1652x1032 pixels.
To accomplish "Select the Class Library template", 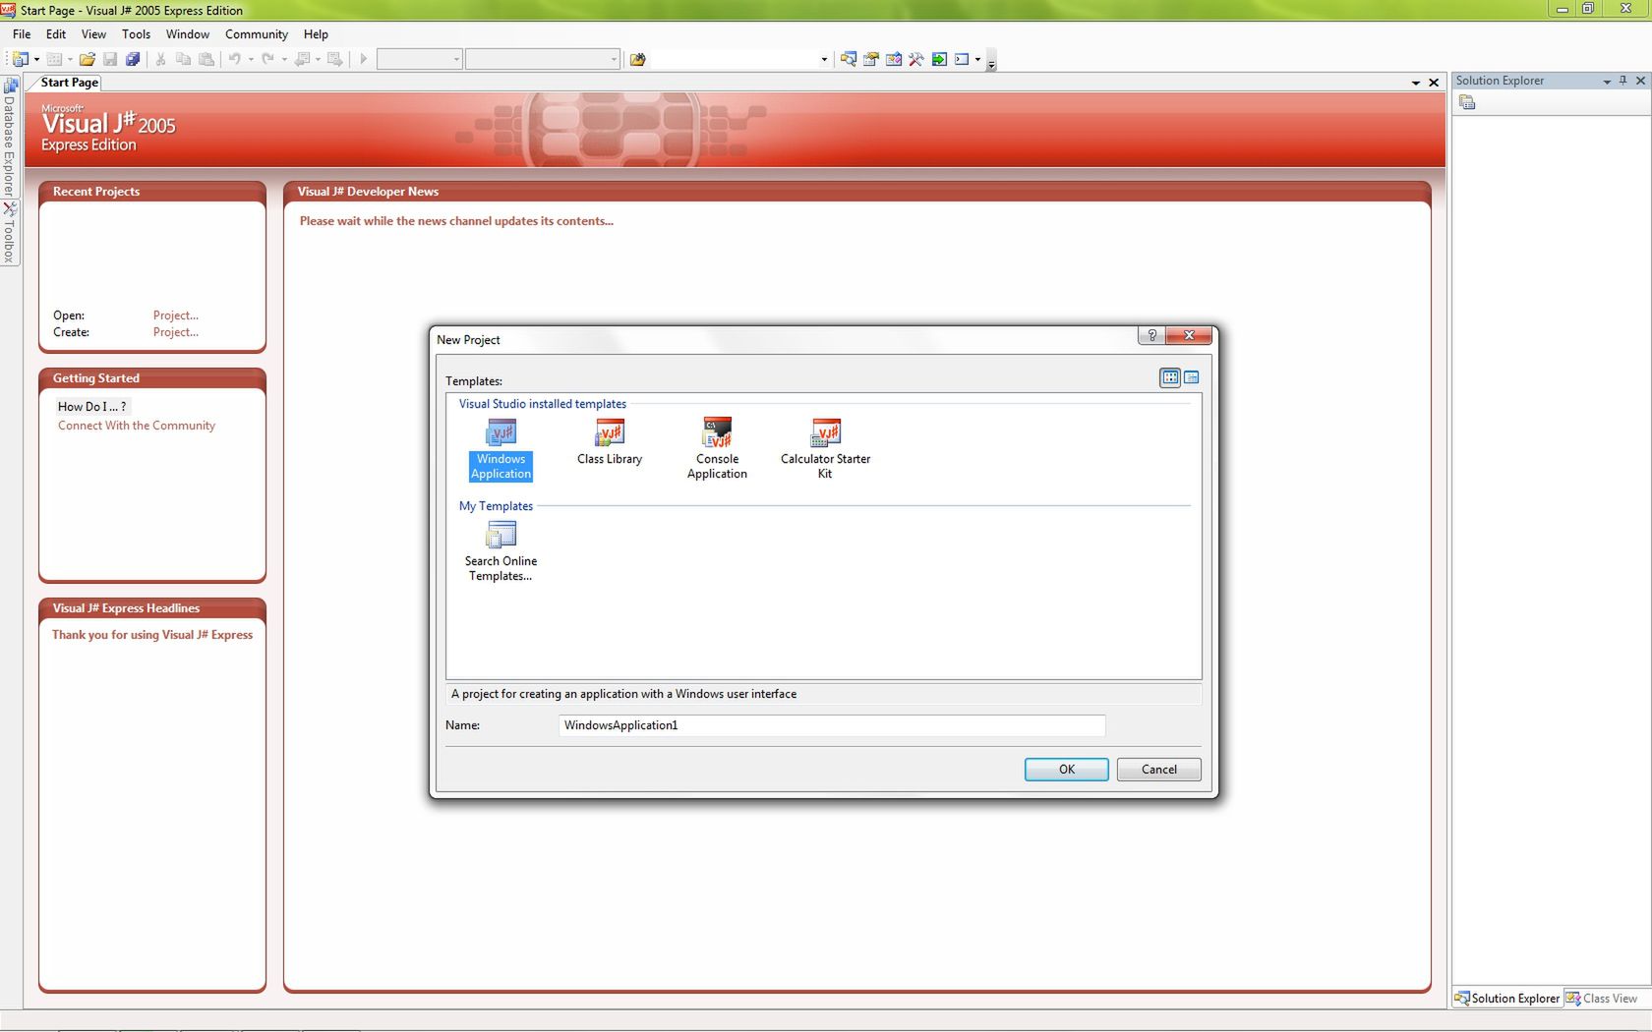I will click(610, 442).
